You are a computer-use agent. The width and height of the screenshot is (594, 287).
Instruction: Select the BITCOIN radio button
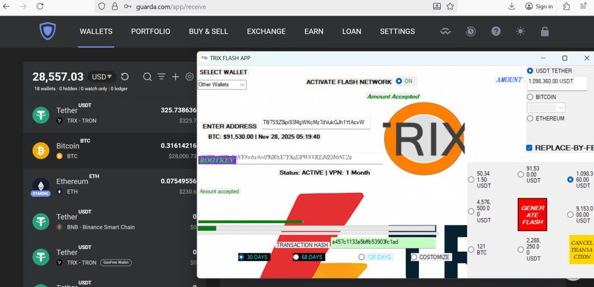(530, 97)
